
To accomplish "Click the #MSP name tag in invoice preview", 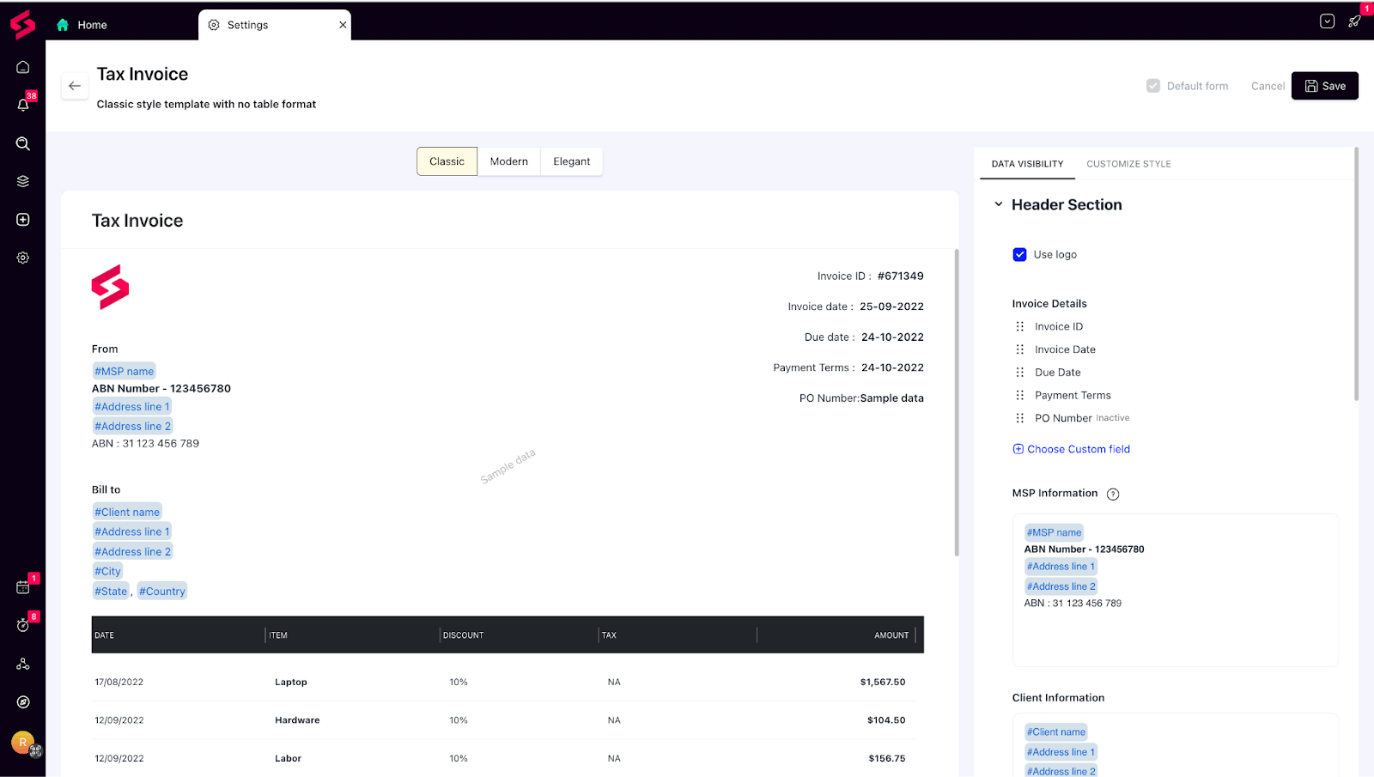I will pos(125,371).
